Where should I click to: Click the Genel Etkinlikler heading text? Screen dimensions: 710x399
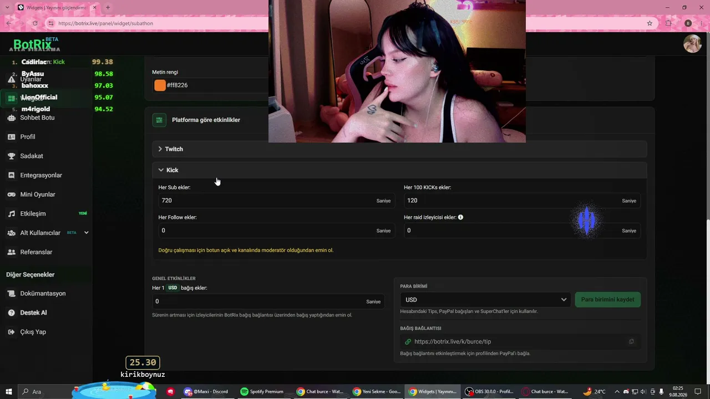tap(174, 278)
